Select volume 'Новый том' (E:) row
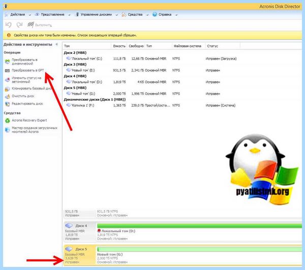Image resolution: width=305 pixels, height=270 pixels. point(151,70)
